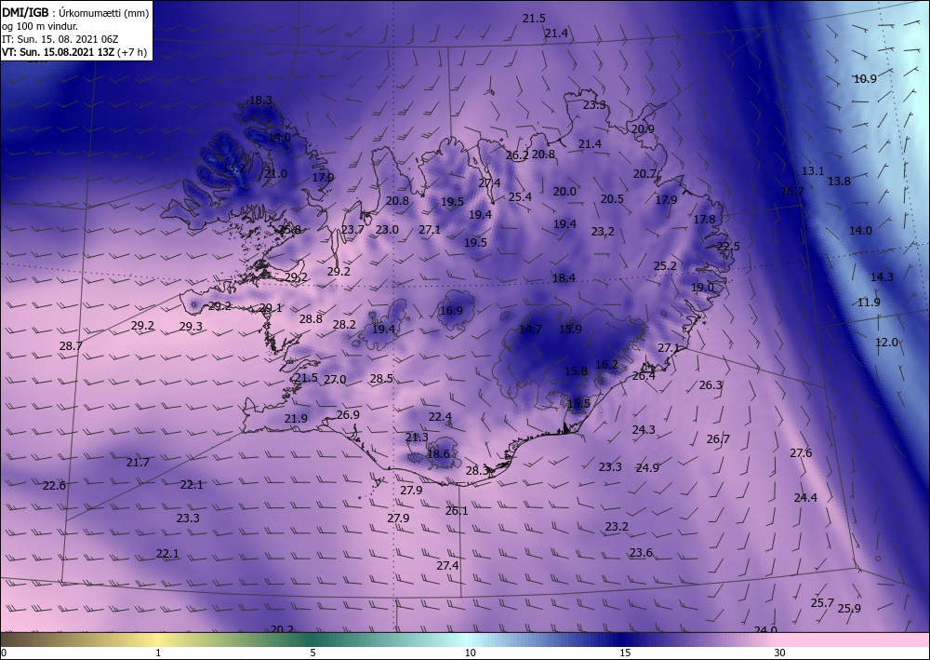Select the map value 21.0
930x660 pixels.
pos(276,174)
